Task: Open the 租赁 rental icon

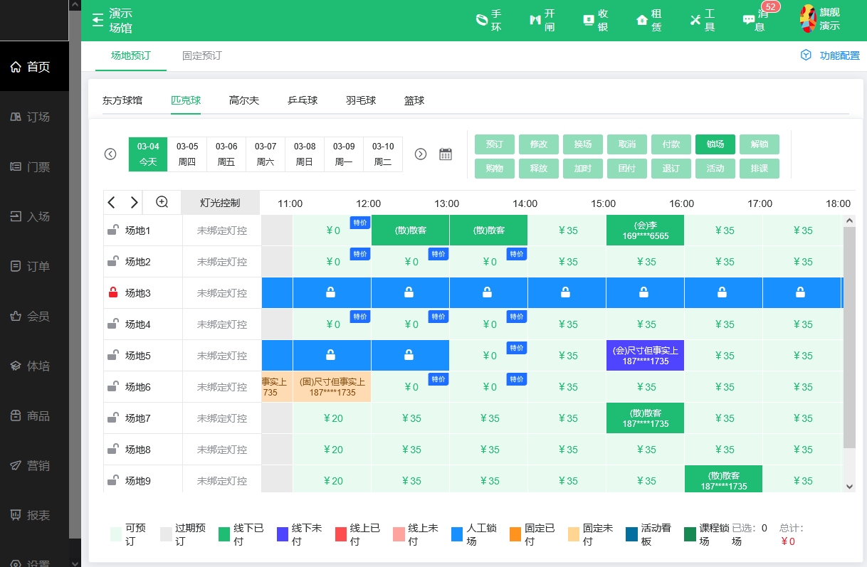Action: tap(648, 19)
